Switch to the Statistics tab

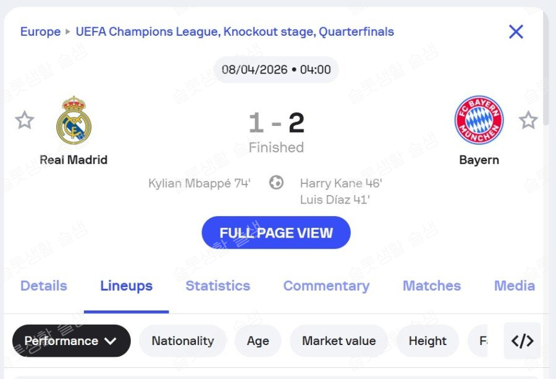click(217, 286)
